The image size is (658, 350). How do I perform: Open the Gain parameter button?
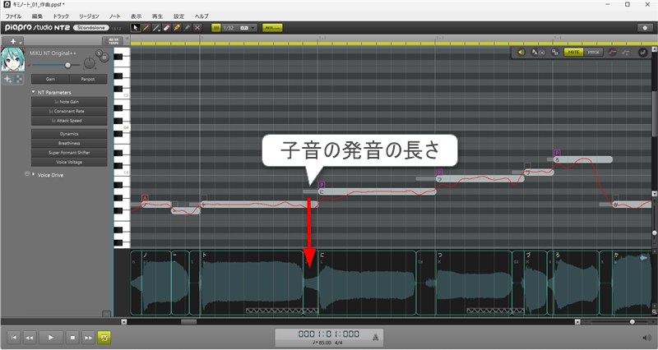50,79
